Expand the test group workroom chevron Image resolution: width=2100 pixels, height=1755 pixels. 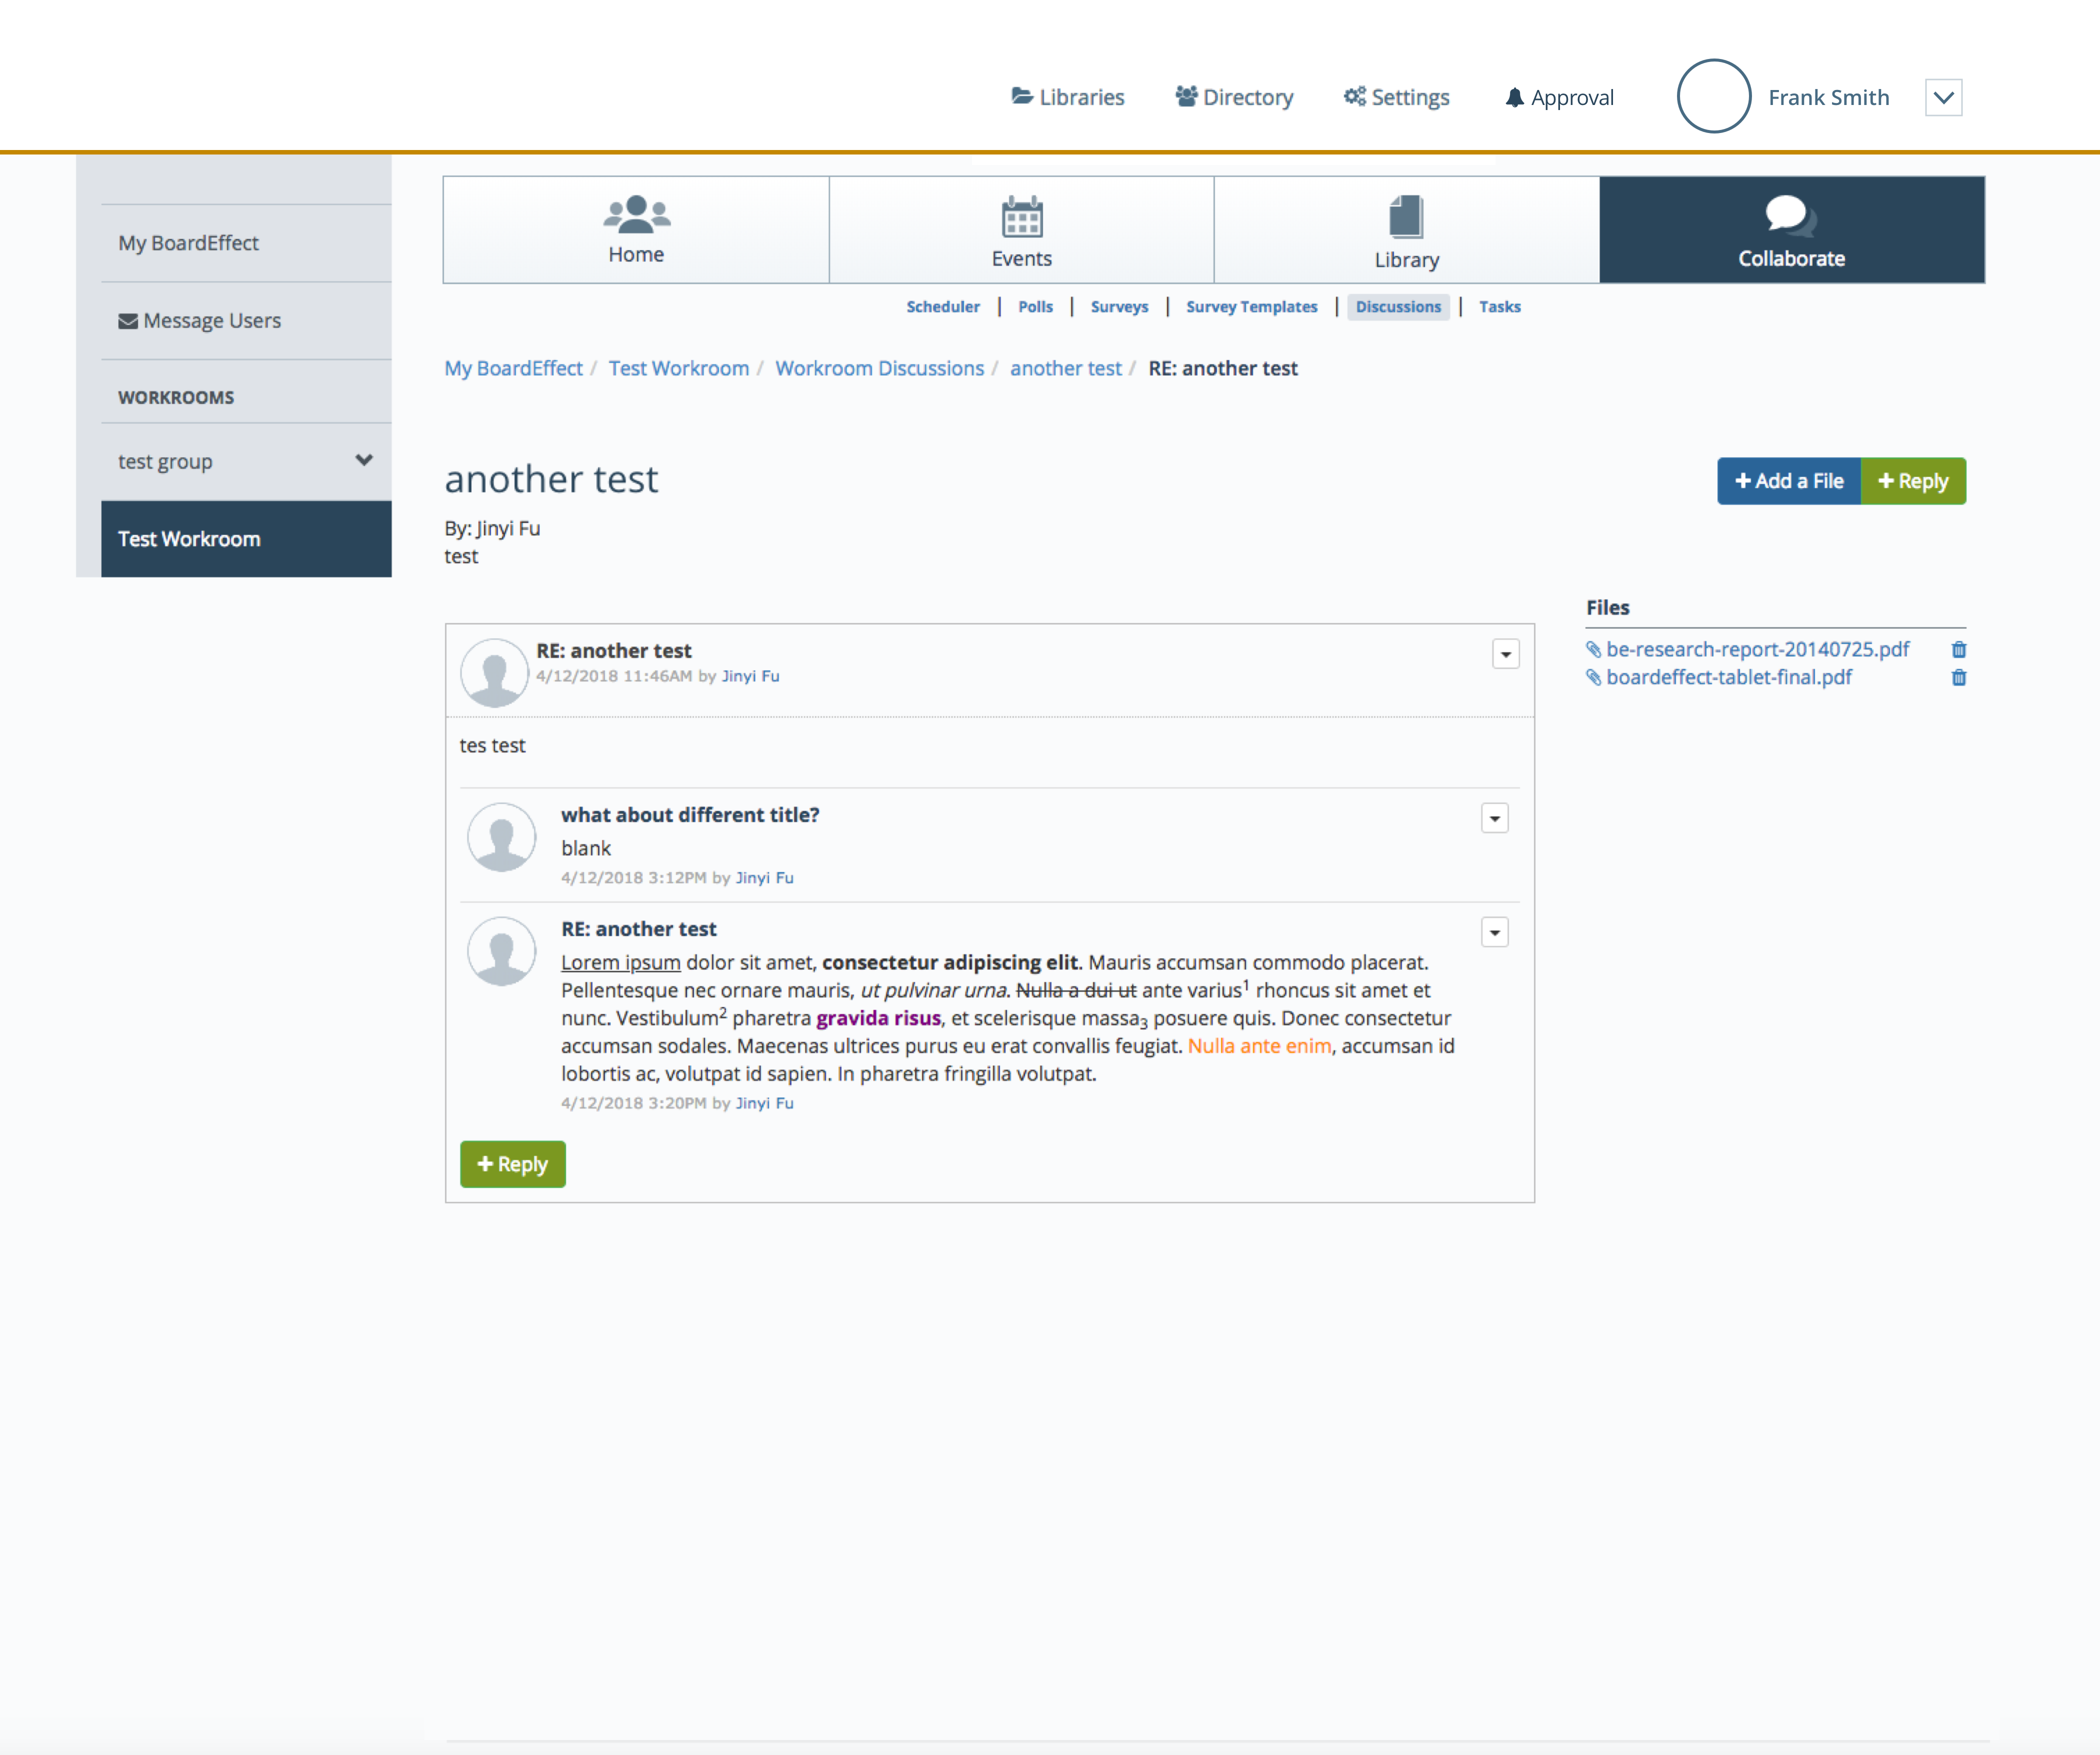point(364,460)
